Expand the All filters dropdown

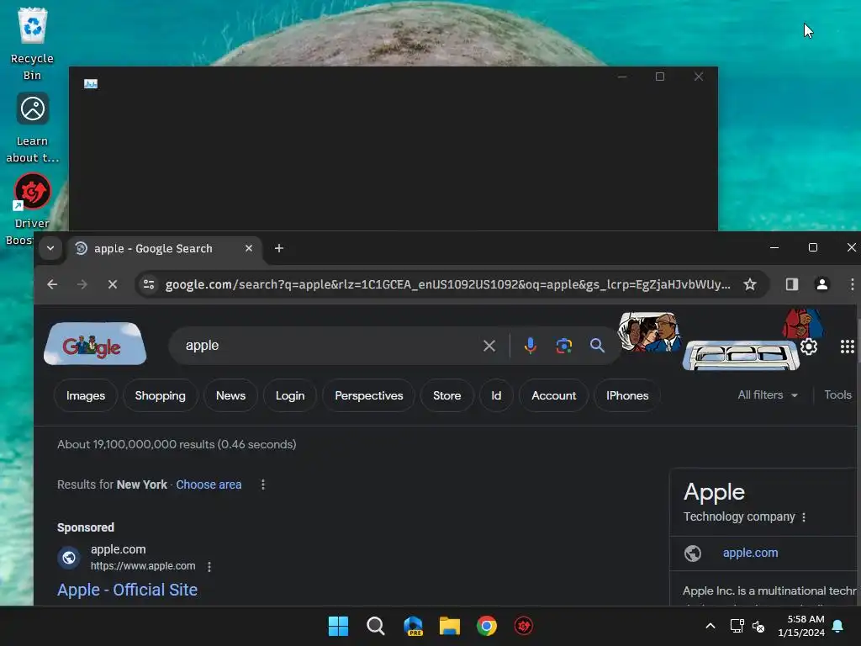click(768, 395)
